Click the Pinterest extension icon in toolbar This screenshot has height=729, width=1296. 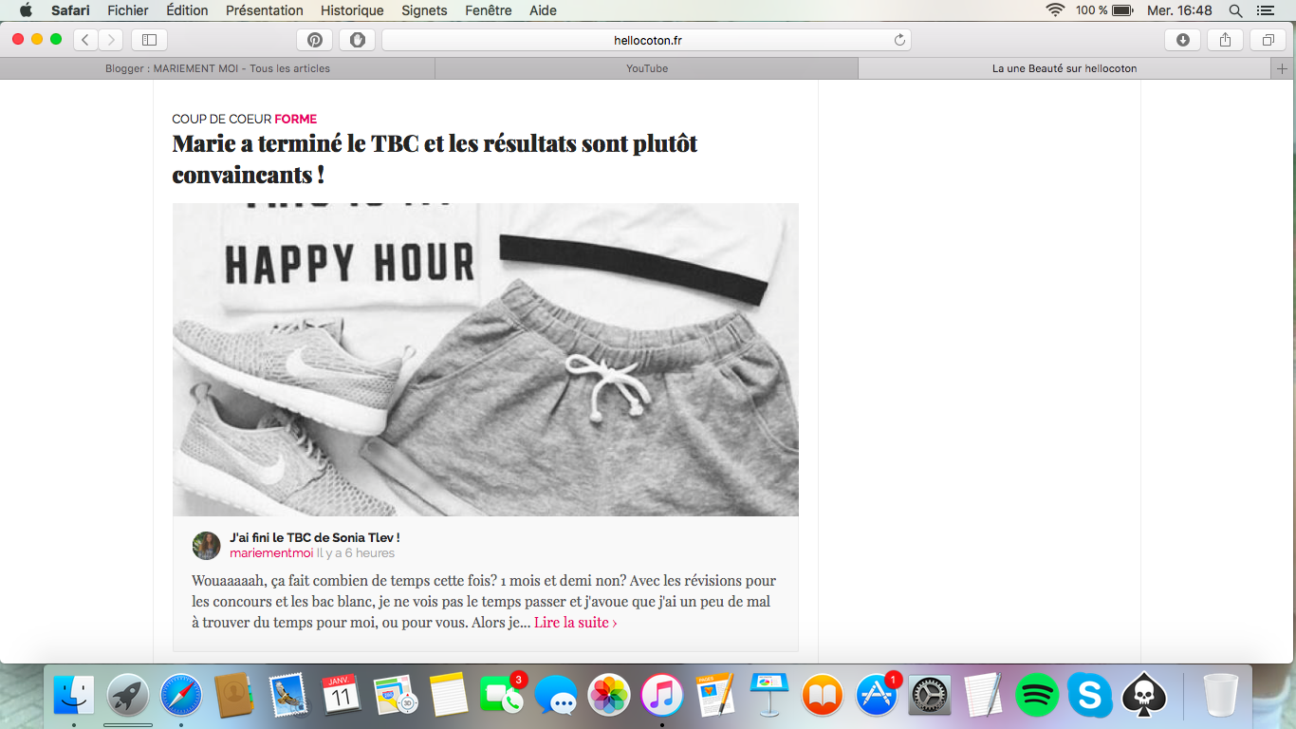(x=314, y=40)
